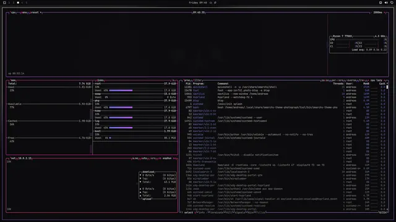Select the start-hyprland process row
This screenshot has height=222, width=396.
click(x=284, y=195)
